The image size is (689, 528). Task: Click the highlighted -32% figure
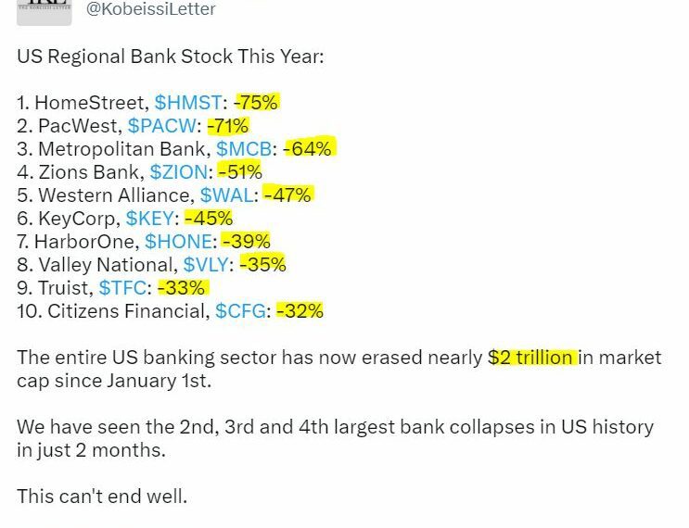[x=300, y=311]
